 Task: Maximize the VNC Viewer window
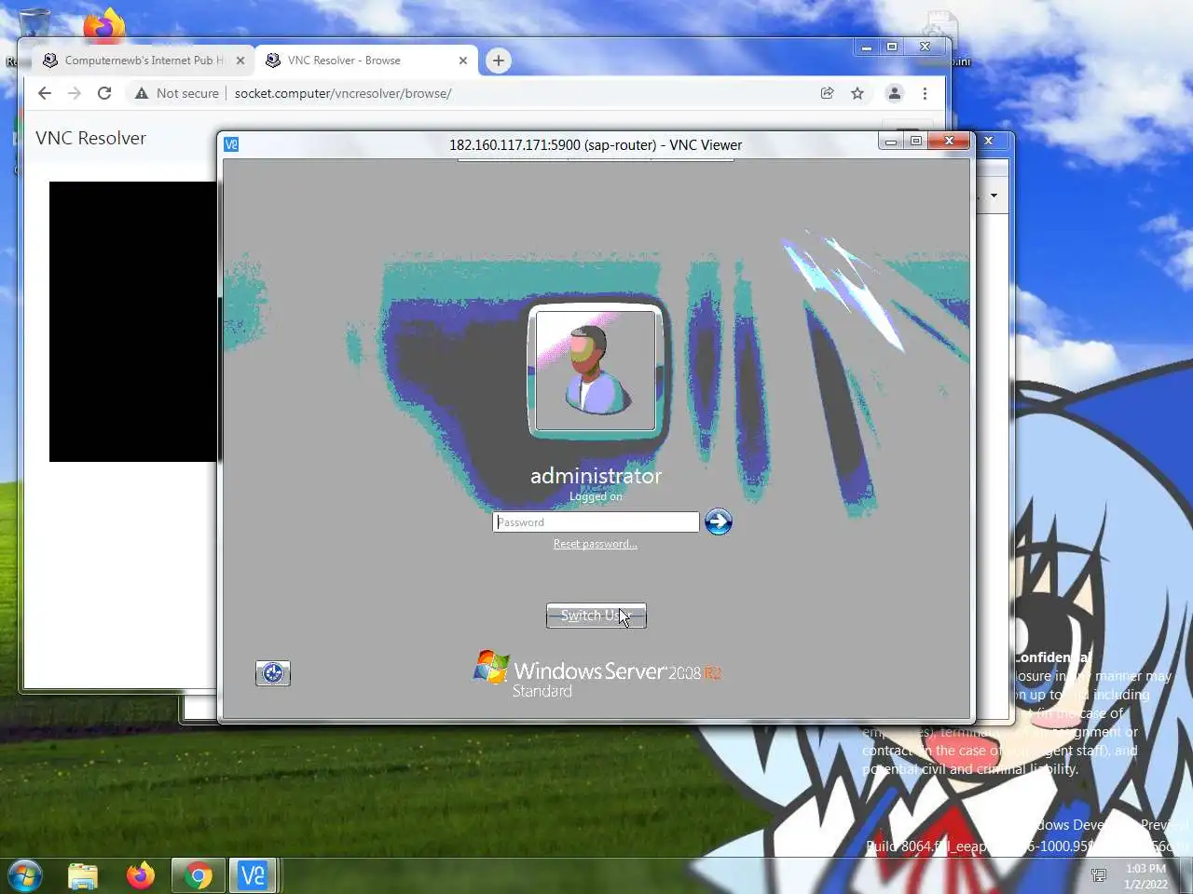tap(916, 142)
